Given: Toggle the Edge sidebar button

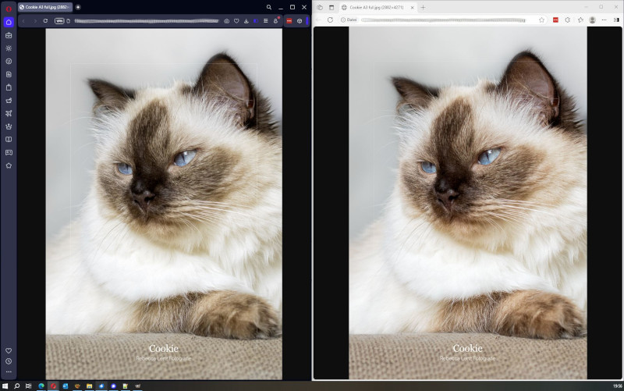Looking at the screenshot, I should [616, 20].
